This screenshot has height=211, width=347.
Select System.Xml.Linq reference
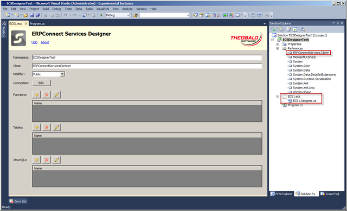304,88
